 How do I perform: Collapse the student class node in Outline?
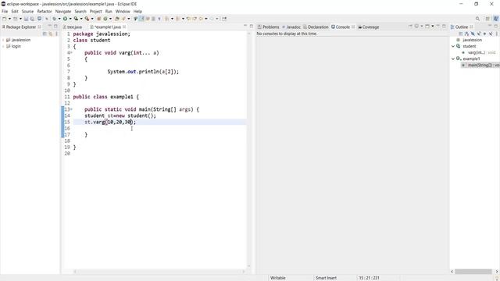coord(453,46)
